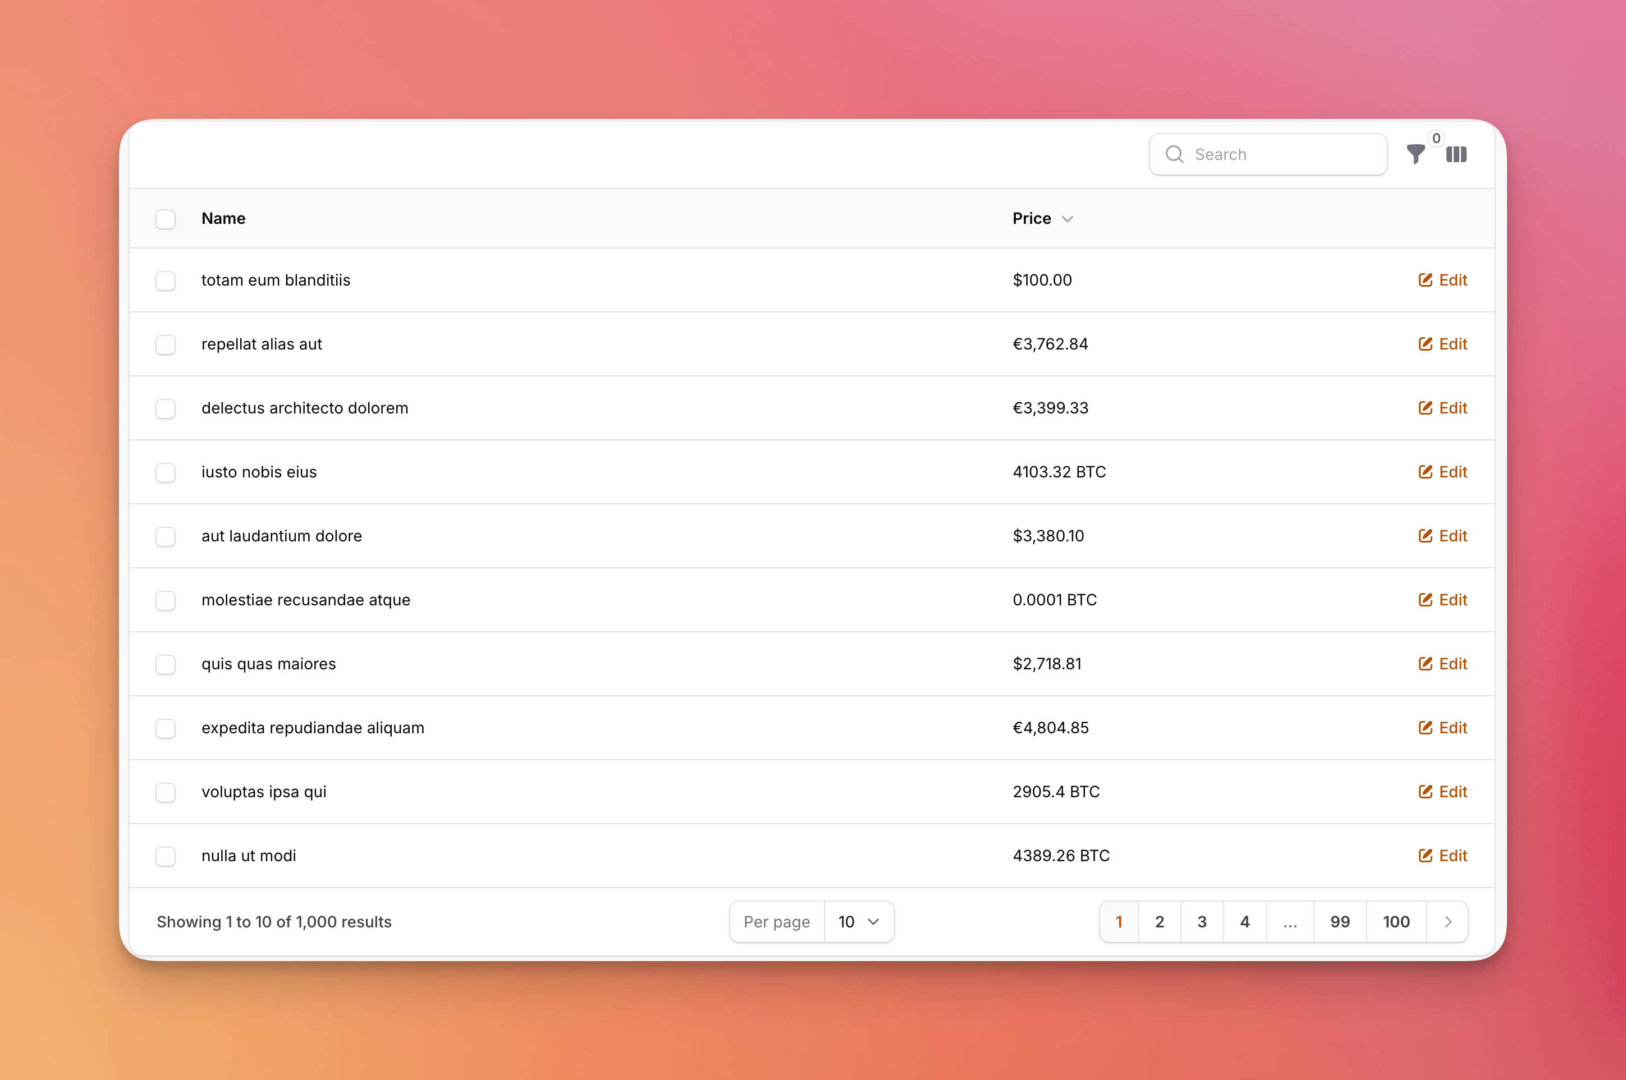Click the edit pencil icon for totam eum blanditiis
This screenshot has height=1080, width=1626.
(x=1426, y=279)
